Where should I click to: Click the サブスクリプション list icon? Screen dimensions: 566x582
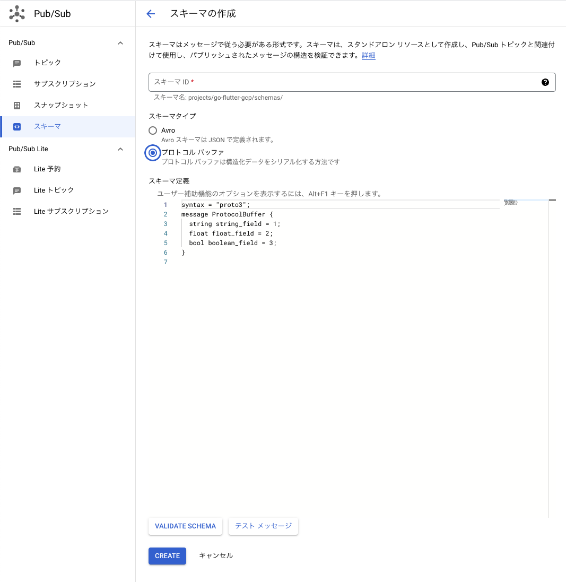(x=17, y=84)
